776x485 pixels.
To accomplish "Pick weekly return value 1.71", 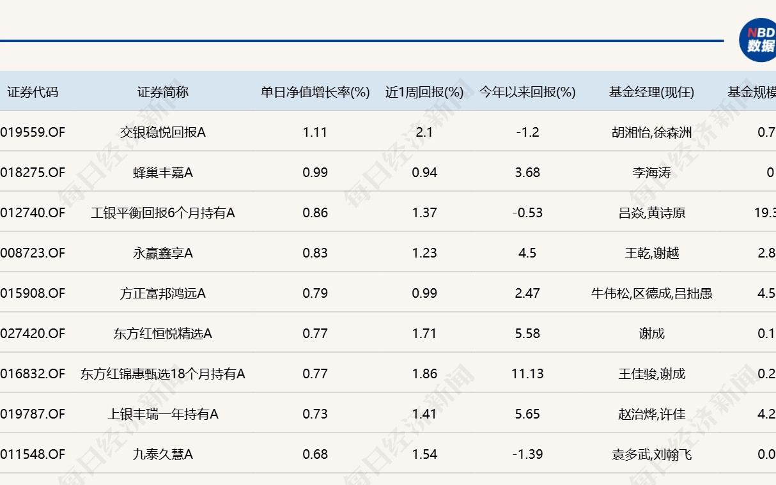I will pos(424,334).
